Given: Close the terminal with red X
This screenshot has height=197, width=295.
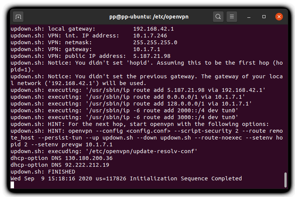Looking at the screenshot, I should point(279,17).
